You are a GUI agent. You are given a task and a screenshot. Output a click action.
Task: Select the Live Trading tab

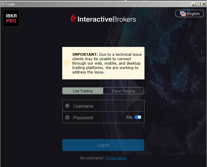(x=83, y=91)
